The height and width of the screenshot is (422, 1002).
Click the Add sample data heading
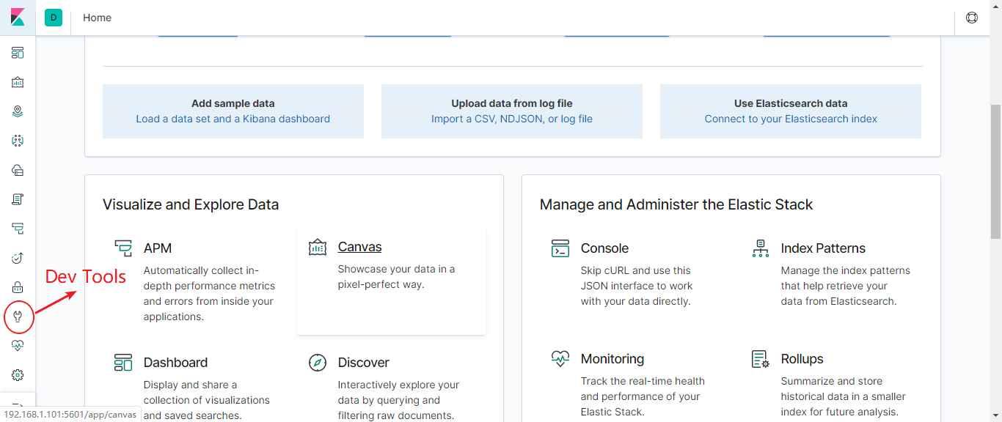coord(233,103)
